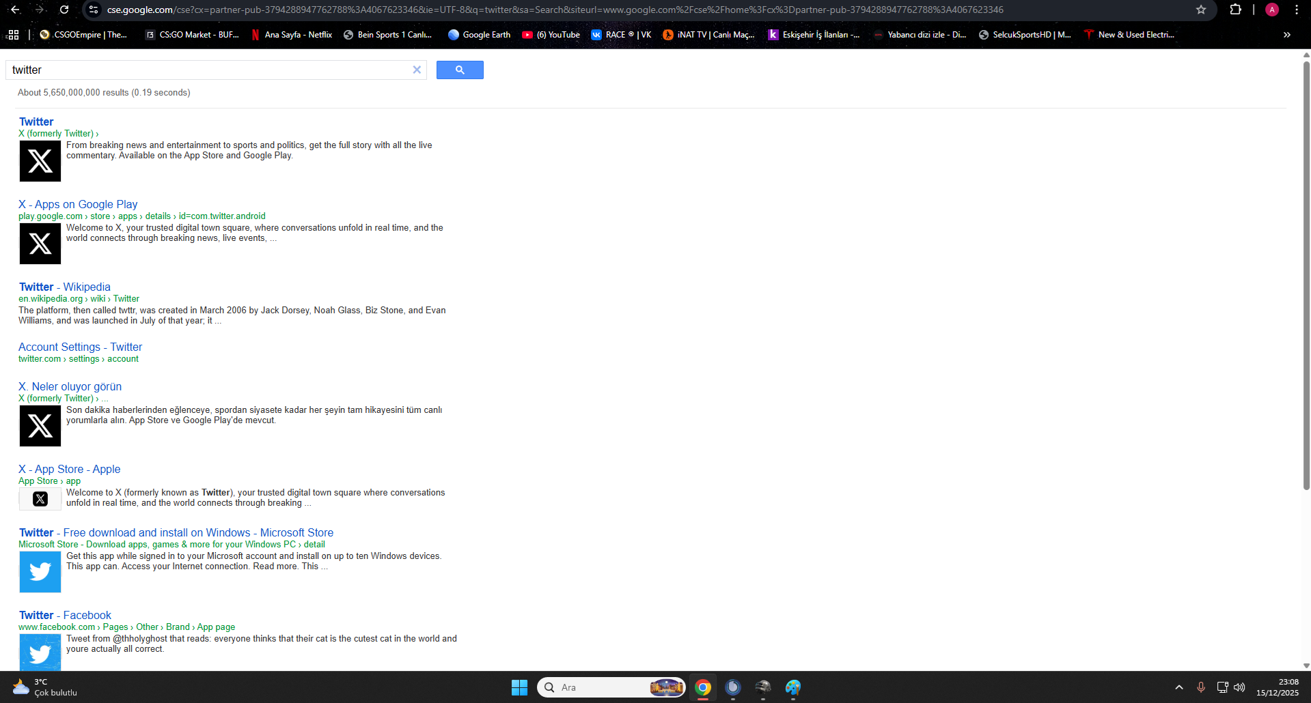Open the CS:GO Market - BUF bookmark
This screenshot has height=703, width=1311.
coord(192,35)
